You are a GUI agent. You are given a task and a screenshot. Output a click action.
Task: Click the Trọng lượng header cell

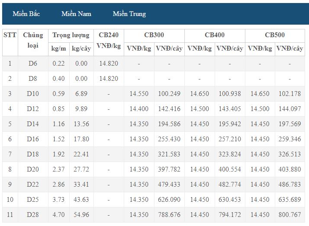point(71,35)
